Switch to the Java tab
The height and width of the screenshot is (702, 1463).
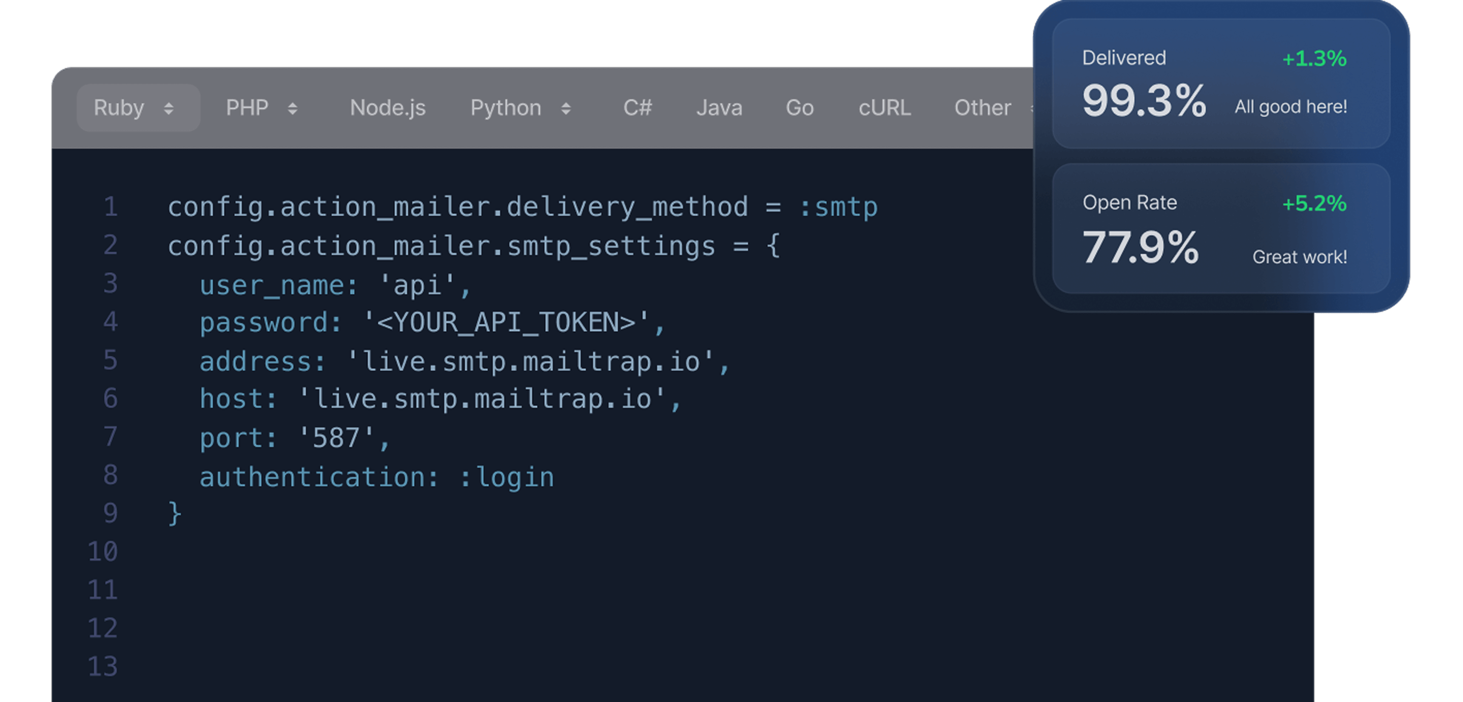719,108
